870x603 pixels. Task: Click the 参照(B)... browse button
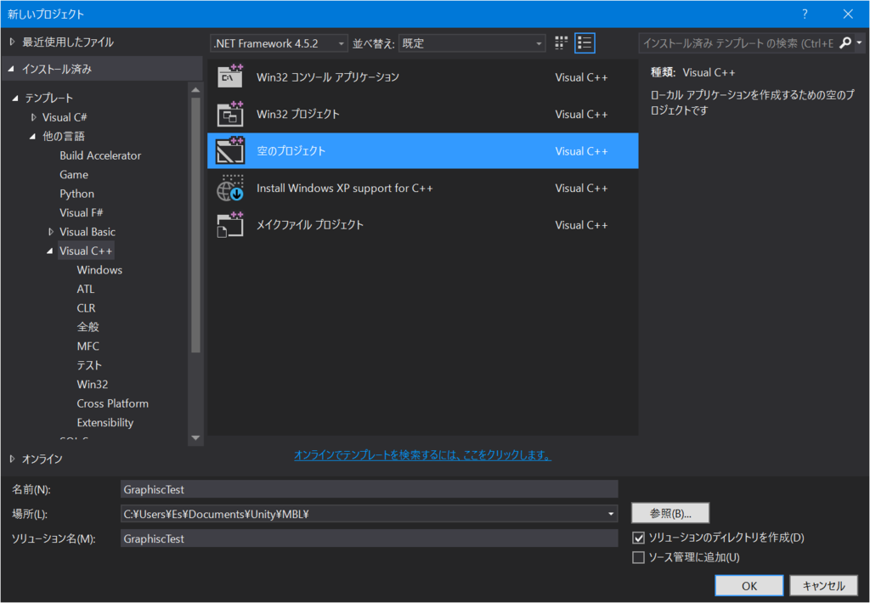(x=670, y=513)
